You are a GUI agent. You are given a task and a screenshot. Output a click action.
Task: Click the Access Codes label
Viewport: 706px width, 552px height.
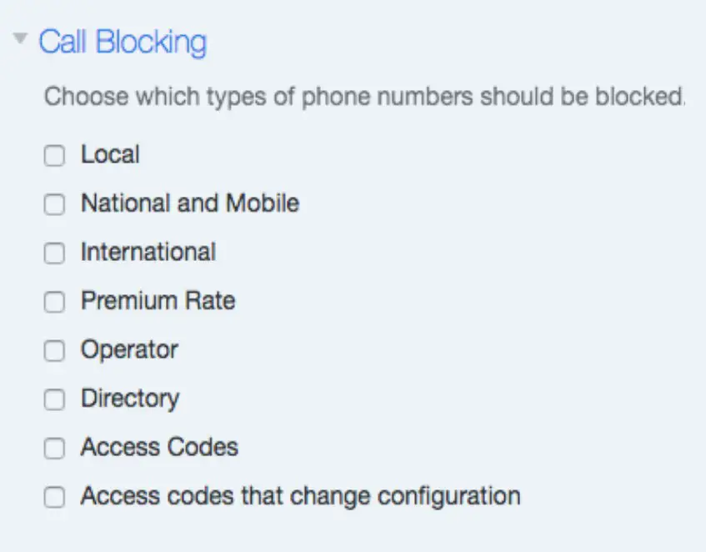(159, 448)
